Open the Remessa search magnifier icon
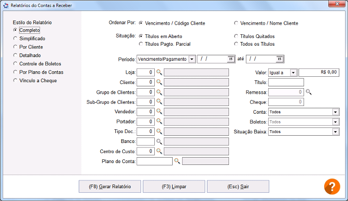 coord(309,92)
